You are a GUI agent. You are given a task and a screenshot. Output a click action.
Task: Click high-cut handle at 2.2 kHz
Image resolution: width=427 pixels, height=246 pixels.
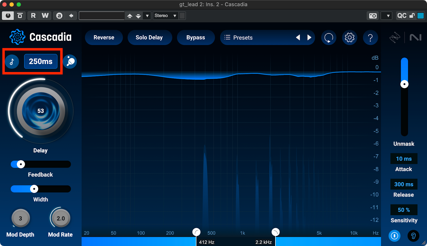275,232
